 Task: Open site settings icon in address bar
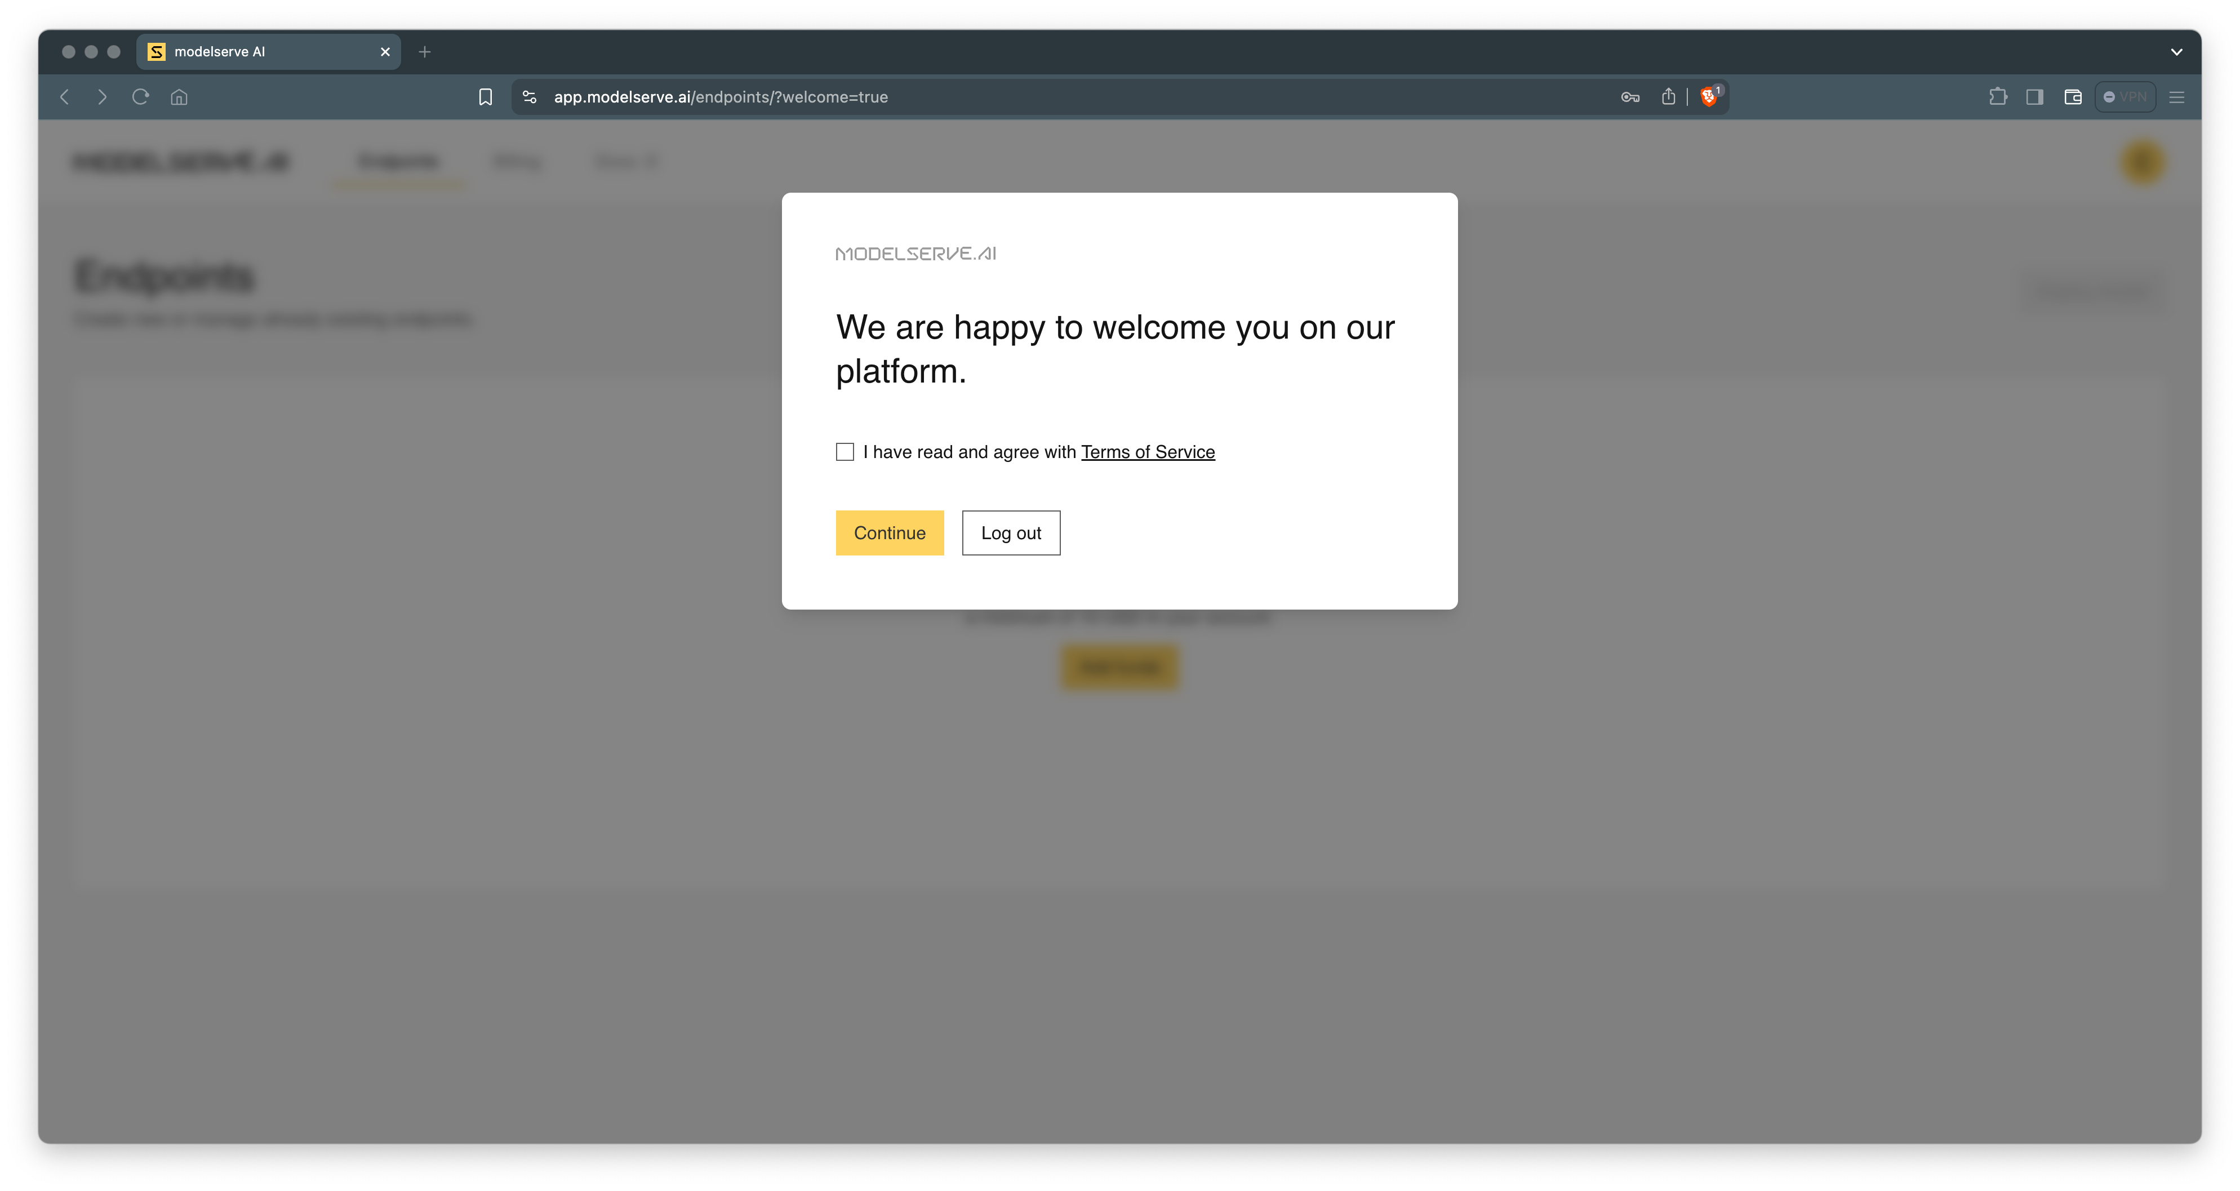(x=530, y=96)
